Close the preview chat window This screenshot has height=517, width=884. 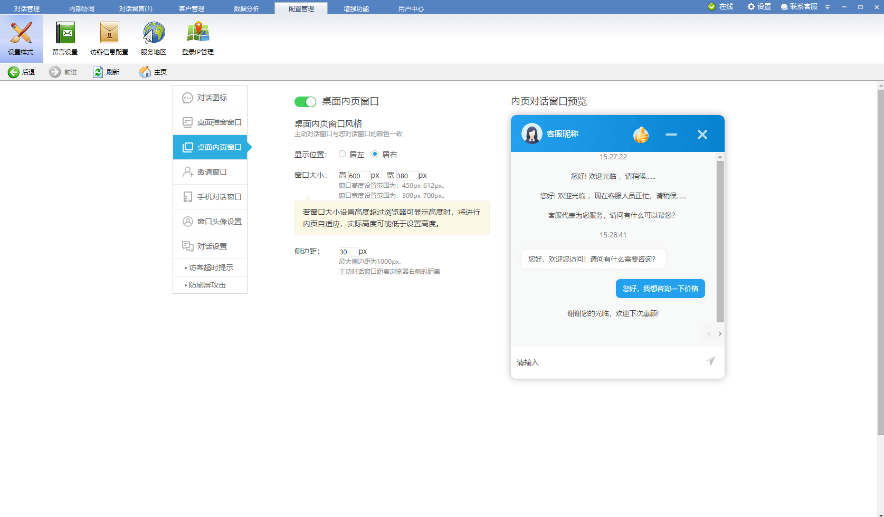pos(702,135)
